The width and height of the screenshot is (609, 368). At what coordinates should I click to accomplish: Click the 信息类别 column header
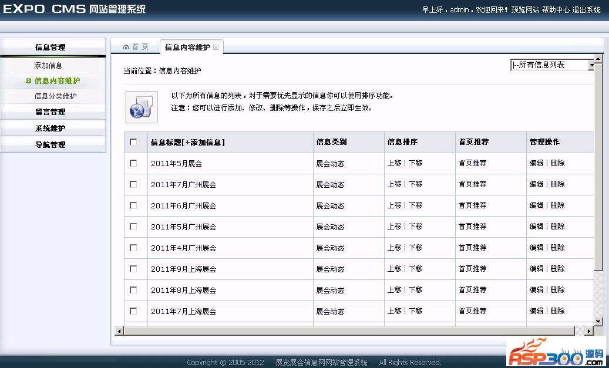pos(331,142)
